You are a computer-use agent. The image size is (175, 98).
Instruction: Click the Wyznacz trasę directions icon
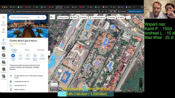13,56
